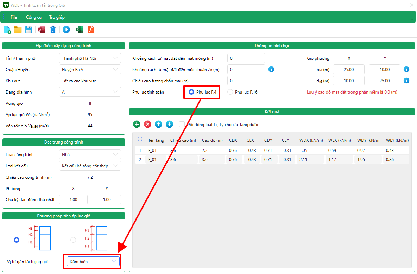Click the dtđ X-direction field 10.00

click(349, 81)
